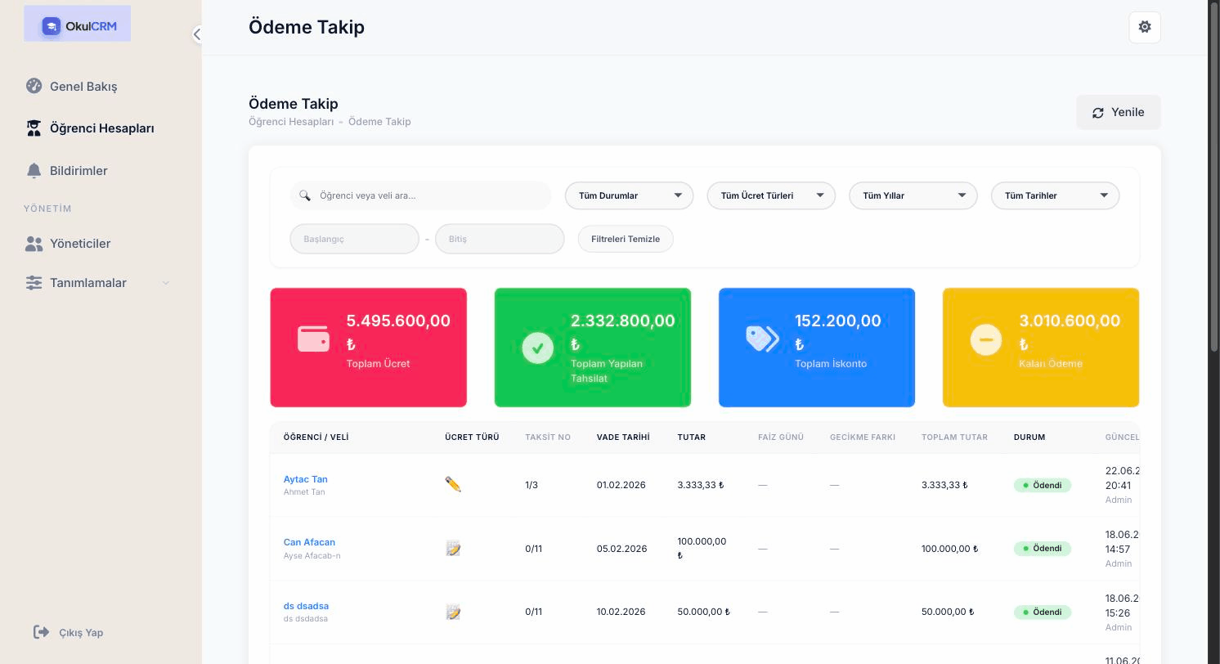Click the page vertical scrollbar
Screen dimensions: 1220x664
point(1214,176)
